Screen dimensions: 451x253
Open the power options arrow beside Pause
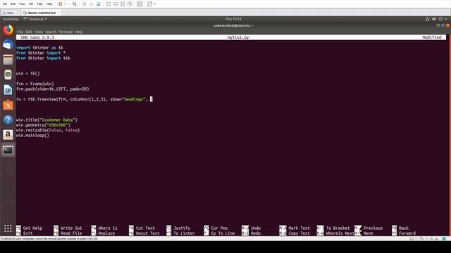66,4
